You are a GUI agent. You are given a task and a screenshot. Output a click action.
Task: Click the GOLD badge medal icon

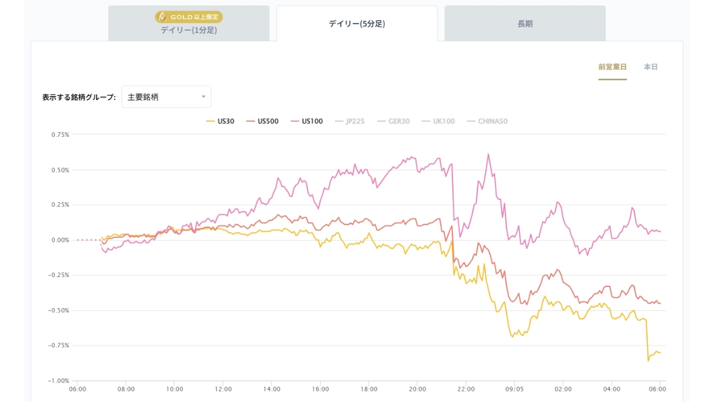[x=162, y=17]
